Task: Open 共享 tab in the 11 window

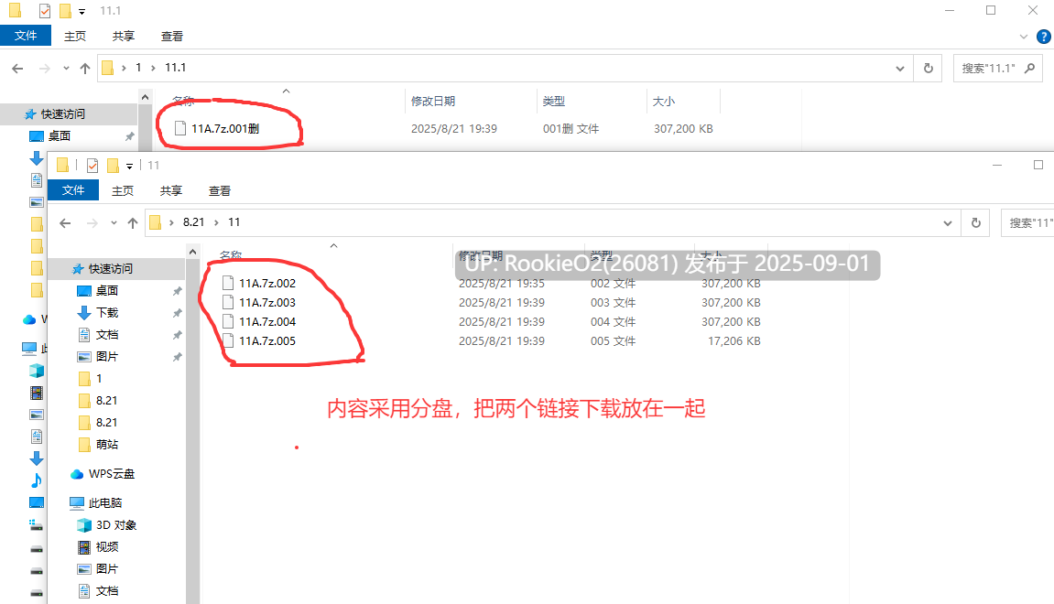Action: tap(170, 190)
